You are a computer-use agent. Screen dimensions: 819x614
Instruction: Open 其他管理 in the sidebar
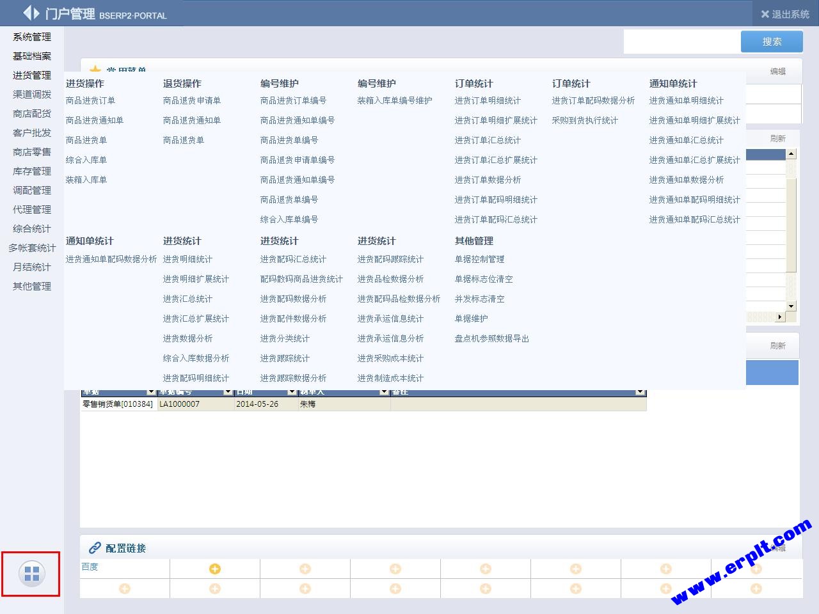[32, 287]
